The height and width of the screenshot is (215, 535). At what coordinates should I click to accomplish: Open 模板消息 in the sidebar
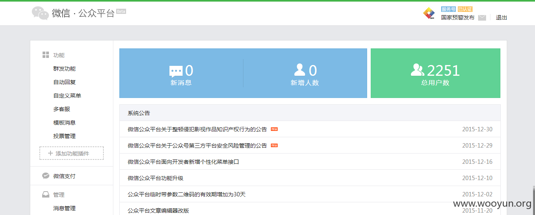64,123
